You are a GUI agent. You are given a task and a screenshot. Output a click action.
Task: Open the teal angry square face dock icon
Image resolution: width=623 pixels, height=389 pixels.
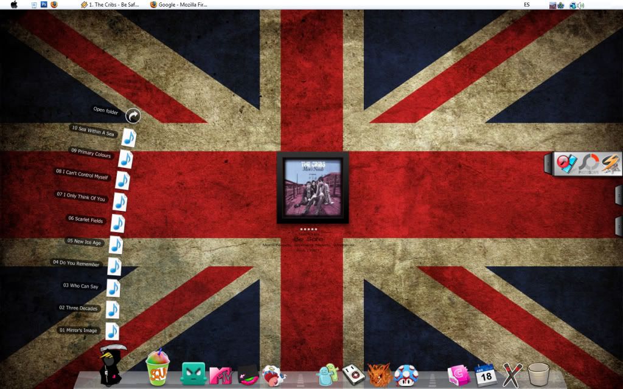[194, 374]
